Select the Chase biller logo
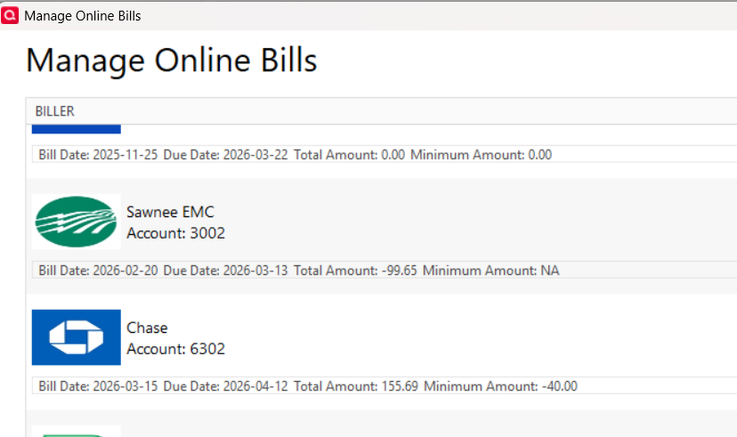Image resolution: width=737 pixels, height=437 pixels. 77,337
